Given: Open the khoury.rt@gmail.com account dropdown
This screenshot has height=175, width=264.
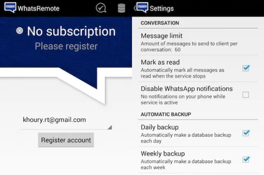Looking at the screenshot, I should [x=66, y=120].
